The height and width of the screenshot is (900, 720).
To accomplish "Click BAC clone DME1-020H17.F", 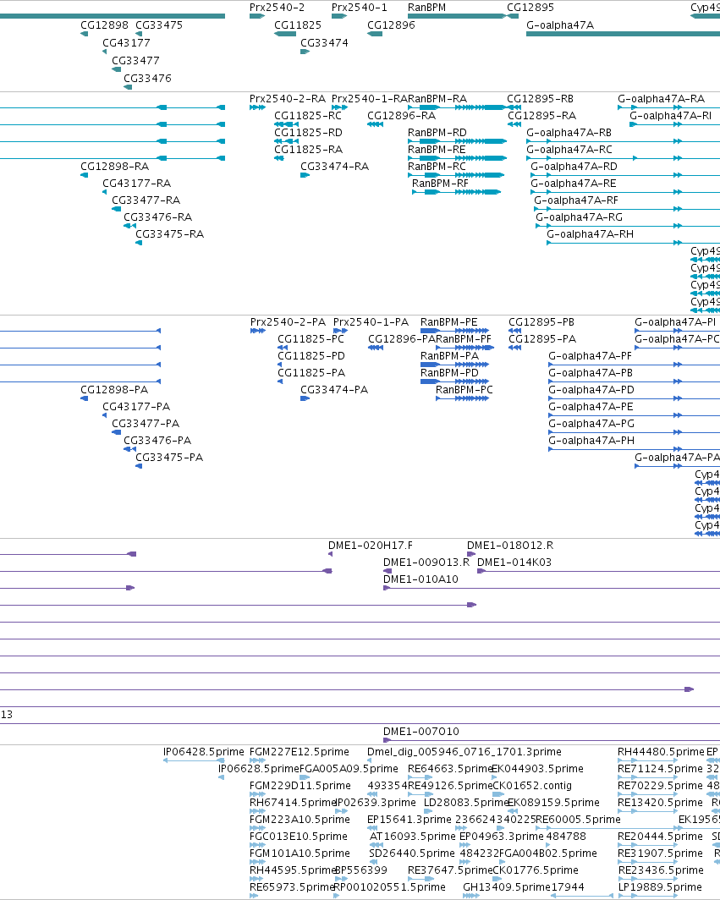I will [x=371, y=546].
